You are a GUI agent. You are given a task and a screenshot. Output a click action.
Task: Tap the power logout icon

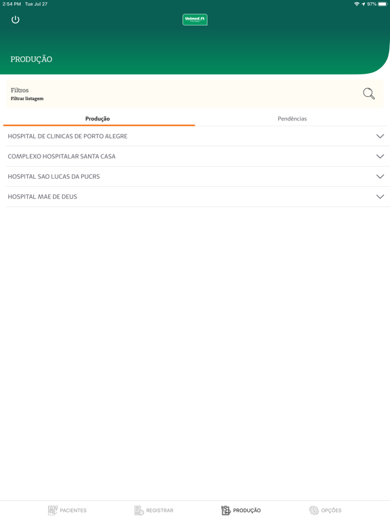click(16, 20)
